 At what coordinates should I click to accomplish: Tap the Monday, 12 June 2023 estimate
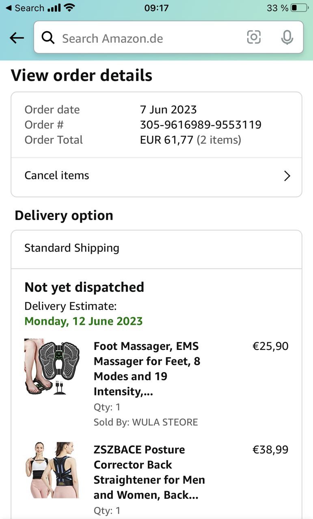tap(84, 321)
